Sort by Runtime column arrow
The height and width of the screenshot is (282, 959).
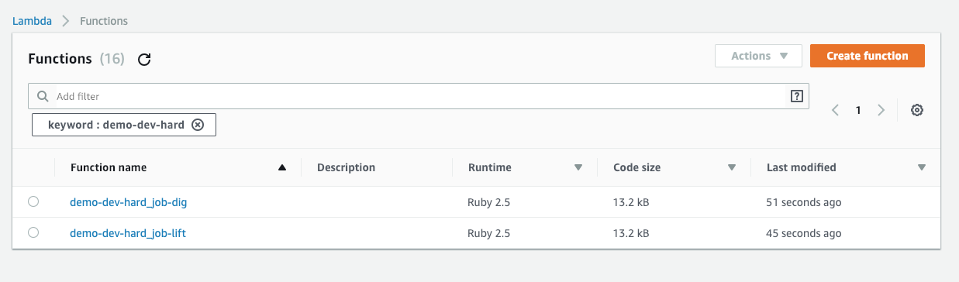coord(578,167)
